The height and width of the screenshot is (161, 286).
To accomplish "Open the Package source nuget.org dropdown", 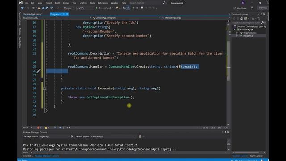I will tap(54, 136).
